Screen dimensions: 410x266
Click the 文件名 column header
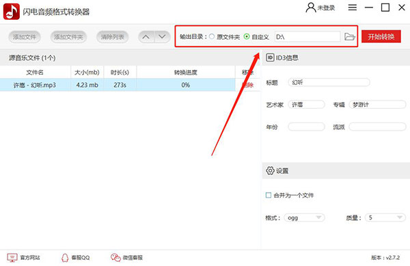[x=35, y=72]
